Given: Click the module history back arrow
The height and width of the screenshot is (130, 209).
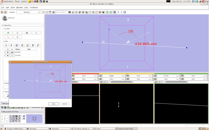Looking at the screenshot, I should click(x=44, y=12).
